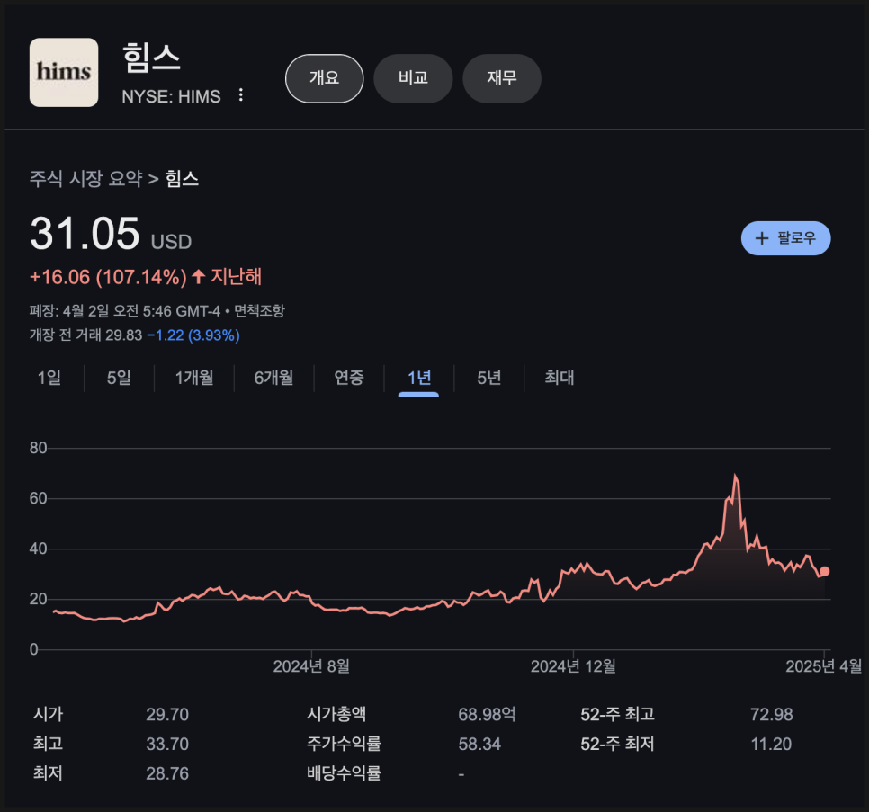Image resolution: width=869 pixels, height=812 pixels.
Task: Click the 시가총액 value 68.98억
Action: point(488,715)
